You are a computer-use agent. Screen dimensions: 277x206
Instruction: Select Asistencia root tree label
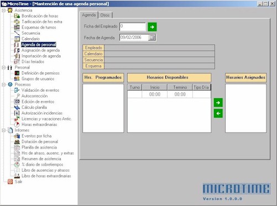(x=23, y=10)
